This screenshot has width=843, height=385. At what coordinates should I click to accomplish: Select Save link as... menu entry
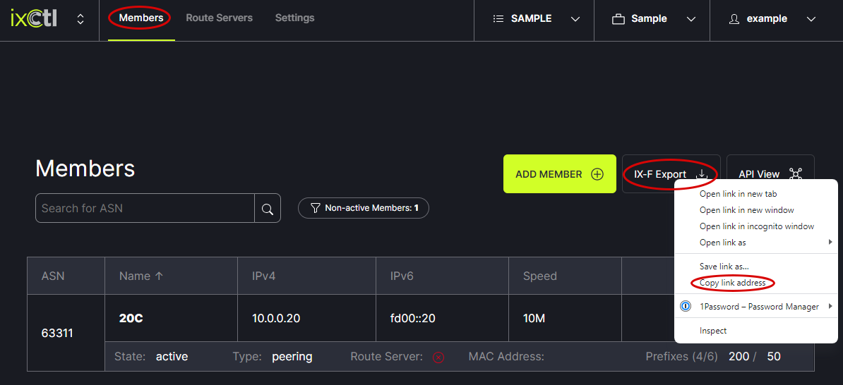coord(724,267)
